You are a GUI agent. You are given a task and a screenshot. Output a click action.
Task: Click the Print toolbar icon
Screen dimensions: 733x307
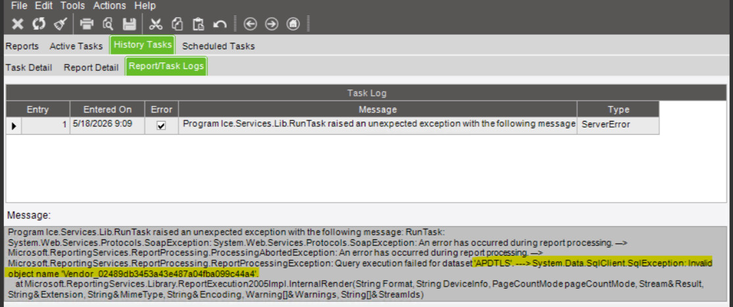(87, 24)
